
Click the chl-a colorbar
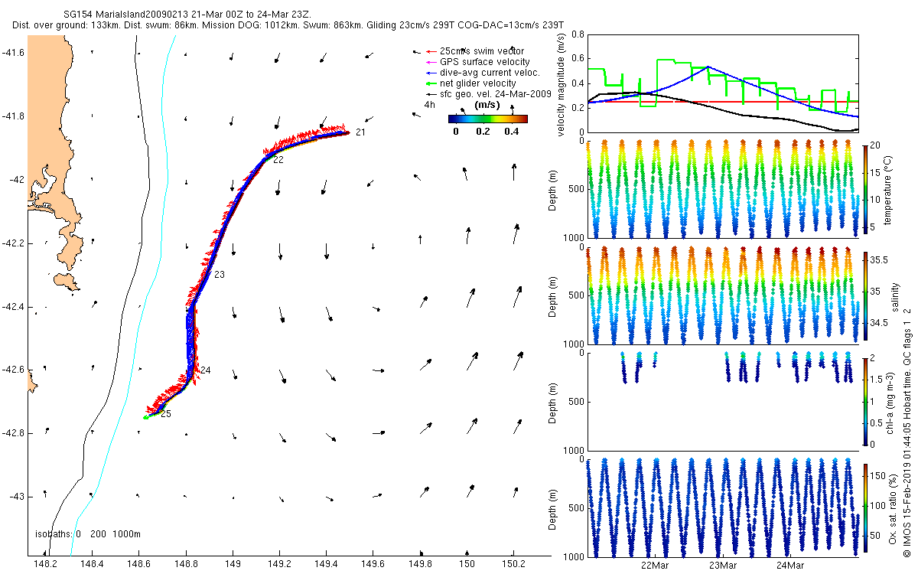click(865, 401)
